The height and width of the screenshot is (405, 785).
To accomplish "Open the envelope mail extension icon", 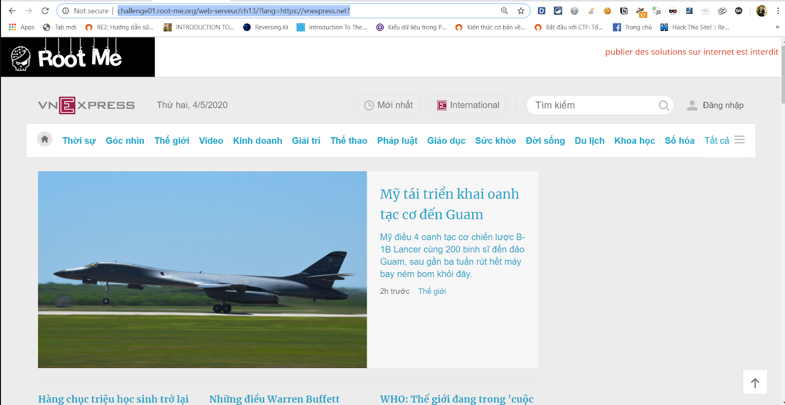I will point(706,11).
